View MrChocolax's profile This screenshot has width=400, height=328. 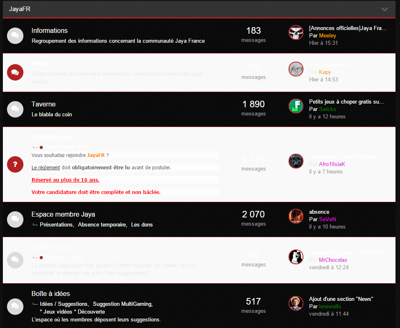click(x=333, y=260)
